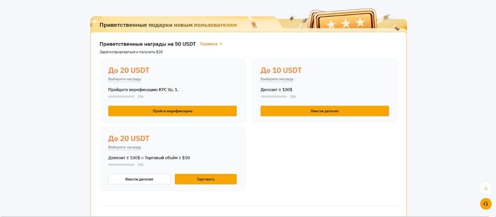Open the Правила chevron arrow
This screenshot has height=217, width=496.
[221, 44]
